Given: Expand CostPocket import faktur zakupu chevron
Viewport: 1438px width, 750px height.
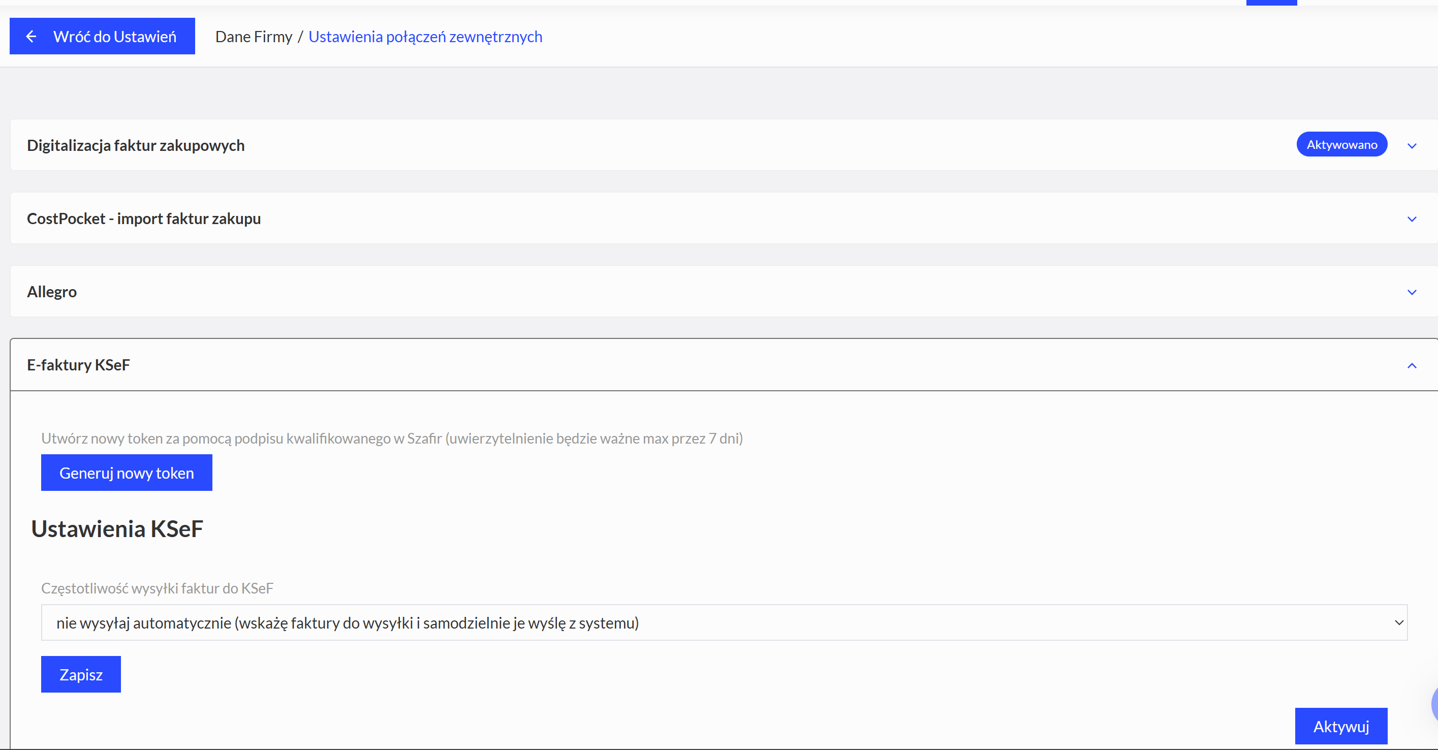Looking at the screenshot, I should (1412, 218).
